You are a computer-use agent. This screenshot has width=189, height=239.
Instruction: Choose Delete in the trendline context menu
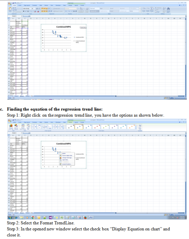pos(64,153)
